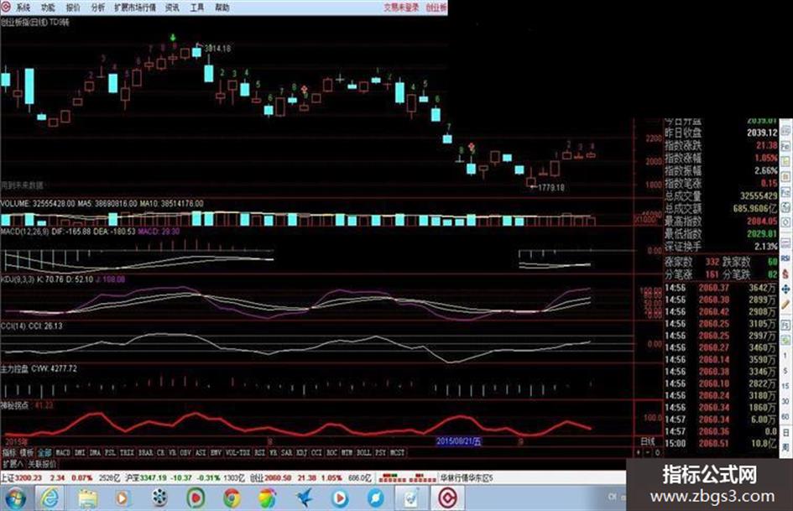The height and width of the screenshot is (511, 793).
Task: Open Internet Explorer from taskbar
Action: tap(49, 498)
